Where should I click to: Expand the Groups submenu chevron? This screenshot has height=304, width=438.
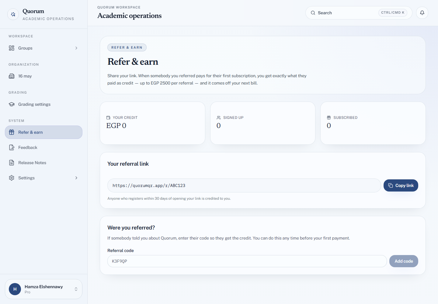coord(76,48)
